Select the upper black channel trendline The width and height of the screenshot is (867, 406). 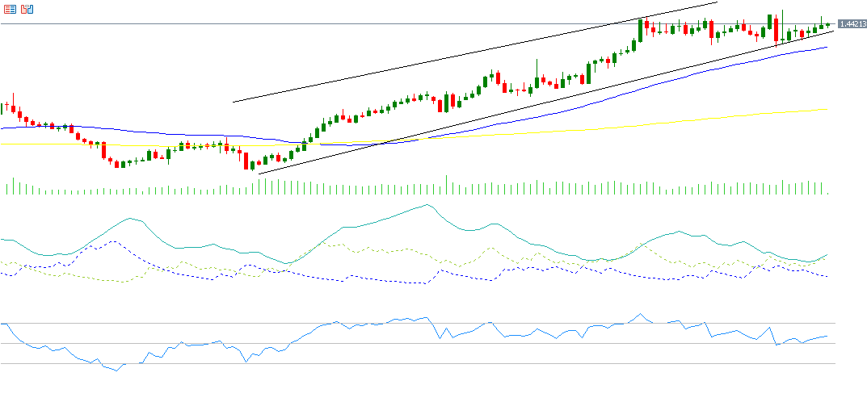click(x=475, y=52)
